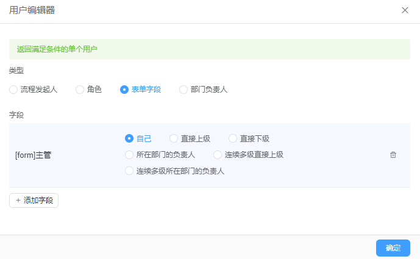Viewport: 420px width, 259px height.
Task: Delete the [form]主管 field with trash icon
Action: click(393, 155)
